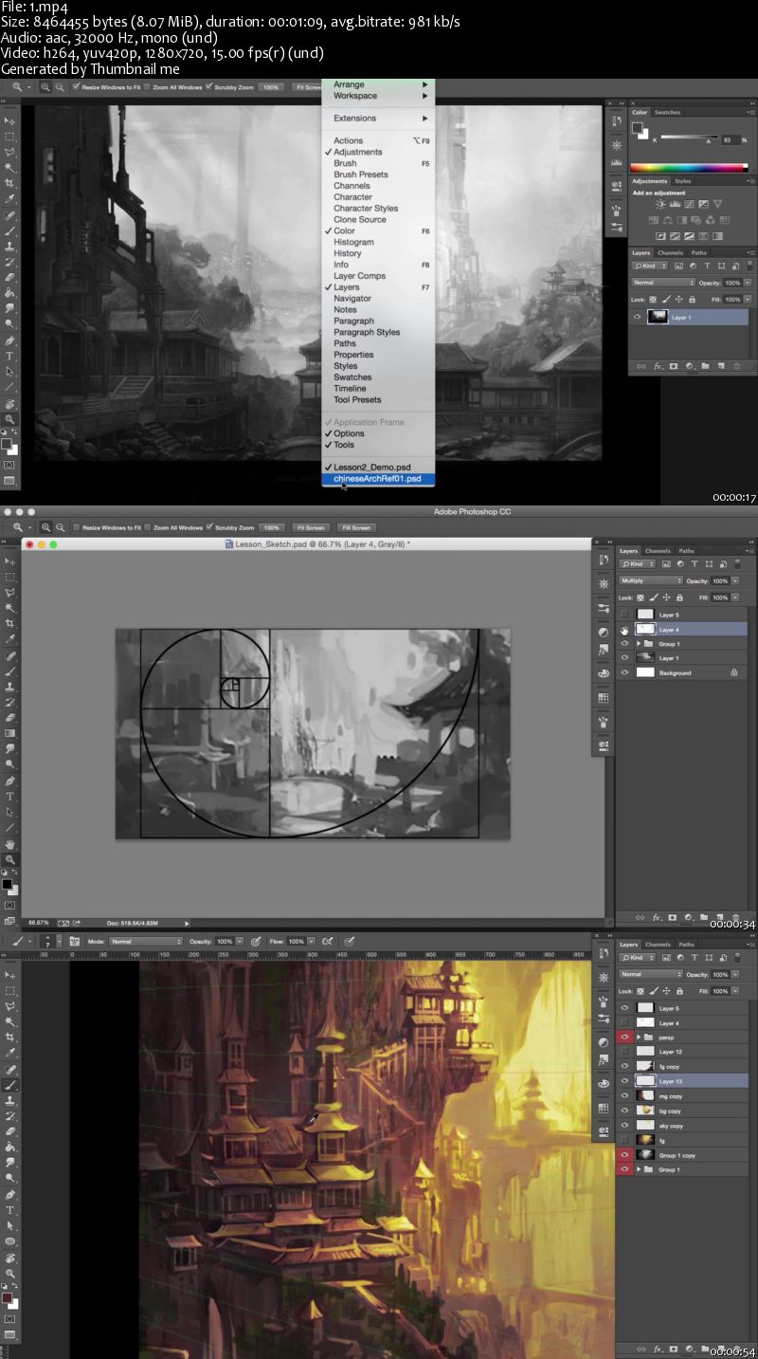Expand Group 1 in Lesson_Sketch Layers panel

(x=640, y=644)
